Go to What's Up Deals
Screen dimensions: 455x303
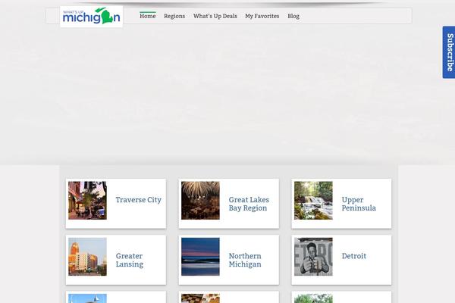click(x=215, y=16)
